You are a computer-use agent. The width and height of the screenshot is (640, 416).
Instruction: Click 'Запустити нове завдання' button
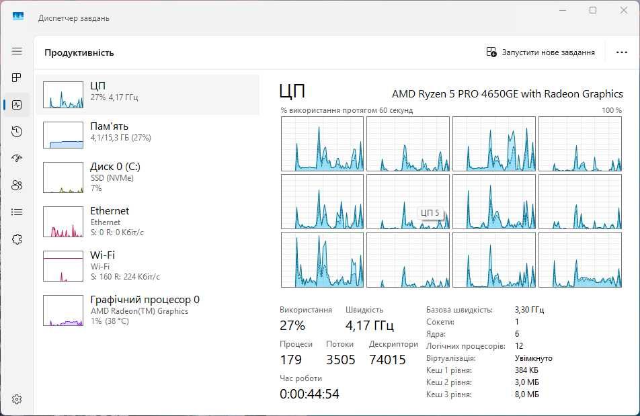coord(541,52)
